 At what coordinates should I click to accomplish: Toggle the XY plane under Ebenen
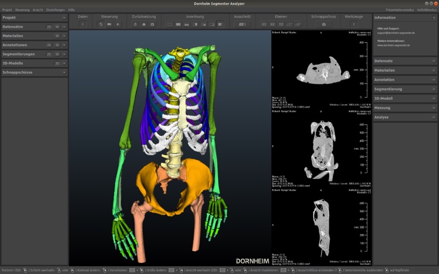(264, 24)
